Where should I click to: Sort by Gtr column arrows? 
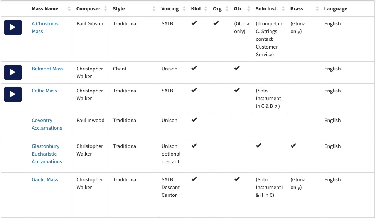248,9
